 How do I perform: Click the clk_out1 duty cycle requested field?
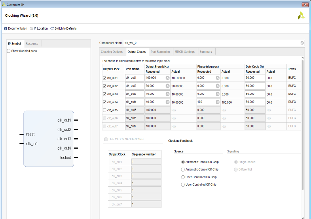tap(255, 78)
